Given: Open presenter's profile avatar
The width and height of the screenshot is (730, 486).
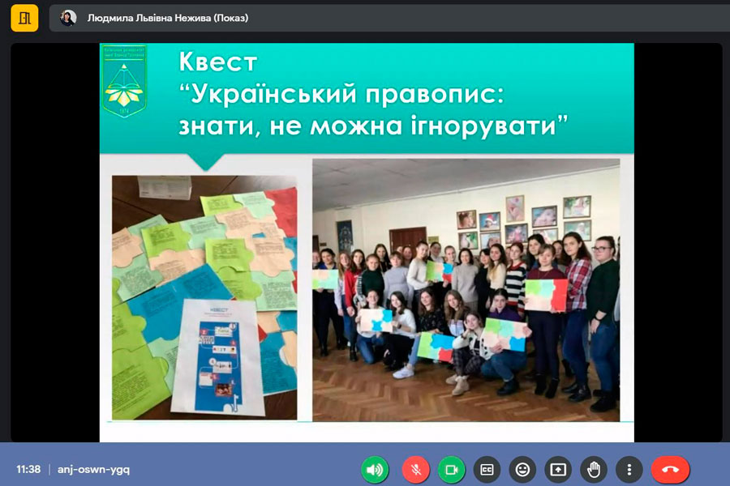Looking at the screenshot, I should tap(68, 18).
